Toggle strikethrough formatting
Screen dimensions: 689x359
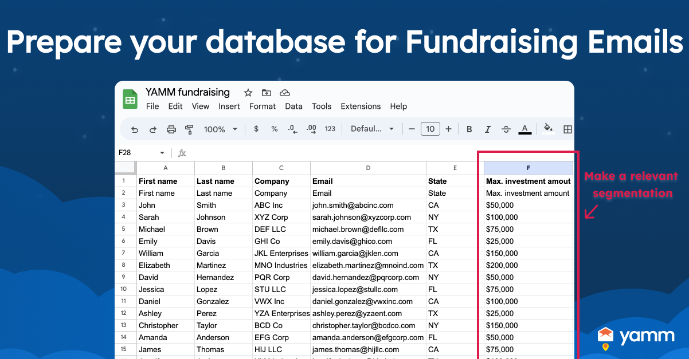(x=506, y=129)
